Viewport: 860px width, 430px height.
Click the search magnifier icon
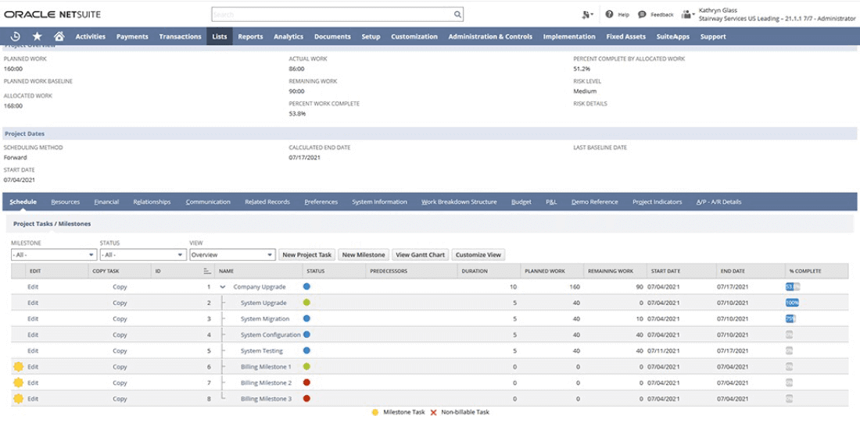[458, 15]
